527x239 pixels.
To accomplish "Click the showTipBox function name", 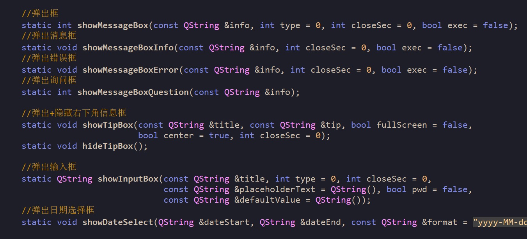I will point(108,125).
